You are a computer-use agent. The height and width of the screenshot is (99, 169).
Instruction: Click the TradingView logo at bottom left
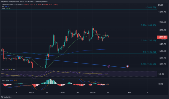coord(6,97)
